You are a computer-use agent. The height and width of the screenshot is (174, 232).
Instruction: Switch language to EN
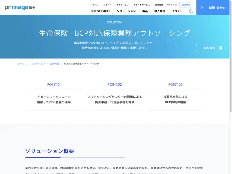click(x=168, y=5)
